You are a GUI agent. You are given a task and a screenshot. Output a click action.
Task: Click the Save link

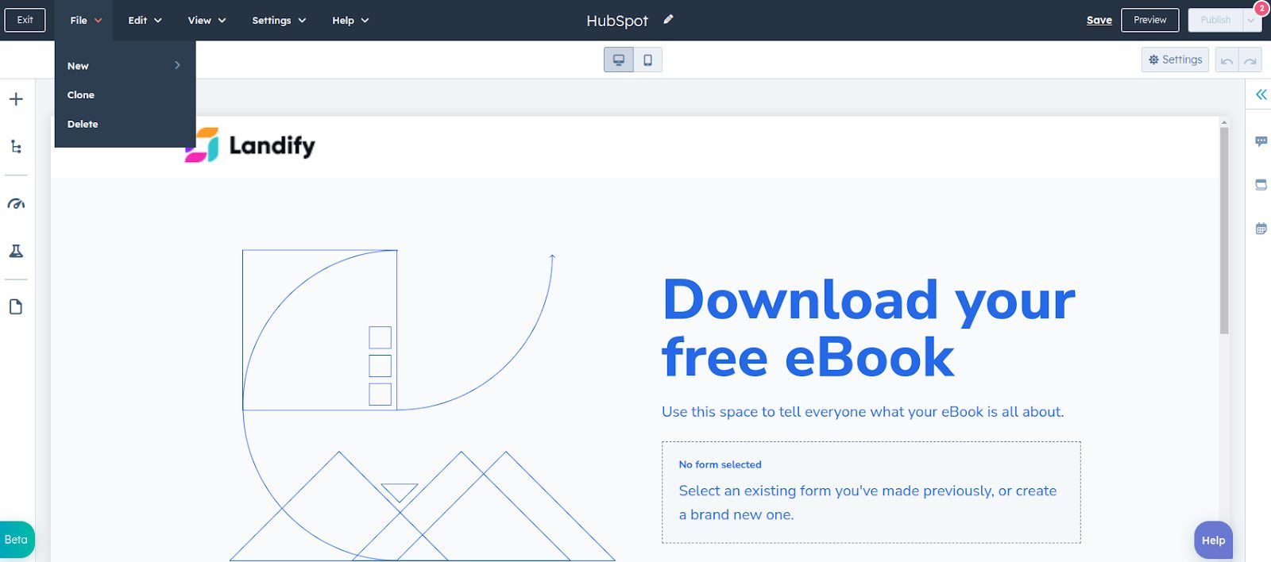(1099, 21)
